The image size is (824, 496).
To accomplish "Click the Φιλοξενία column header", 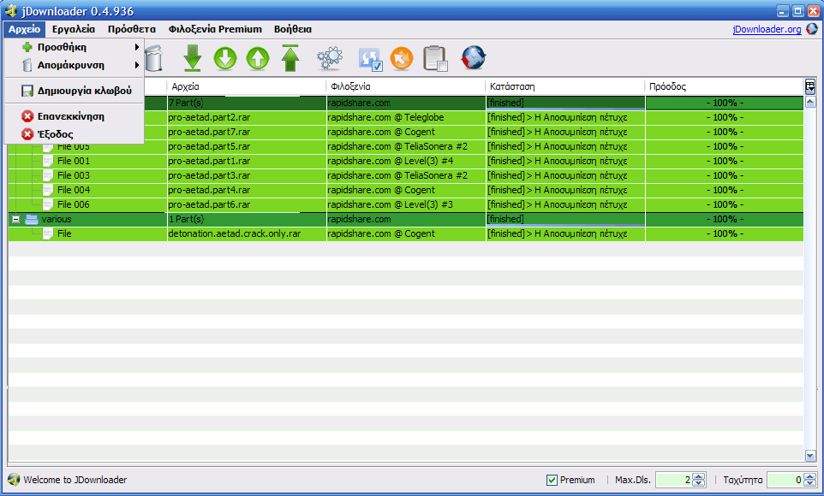I will [405, 86].
